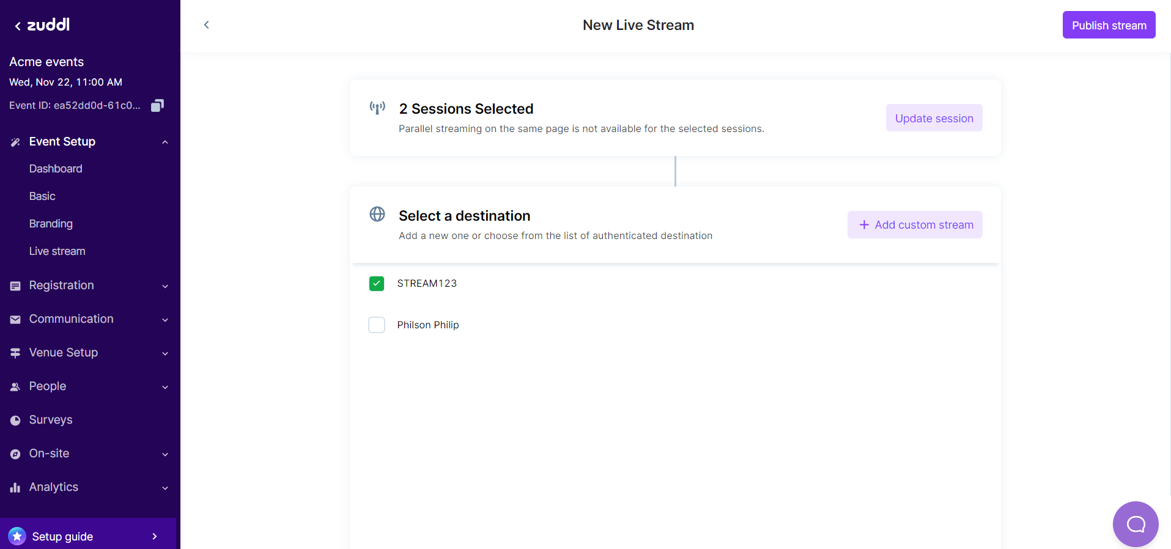Viewport: 1171px width, 549px height.
Task: Click the Setup guide star icon
Action: [x=17, y=536]
